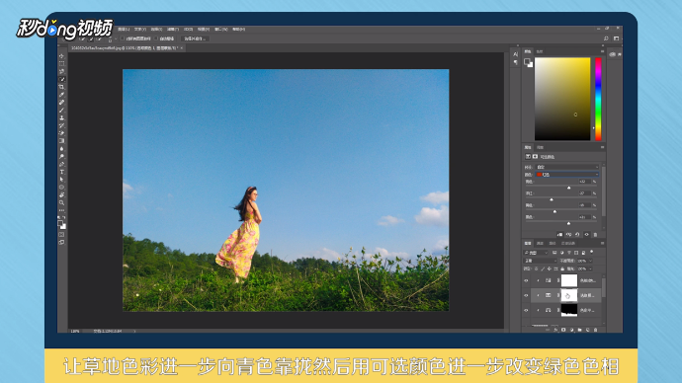Screen dimensions: 682x383
Task: Hide the Color Balance layer with black mask
Action: pos(526,310)
